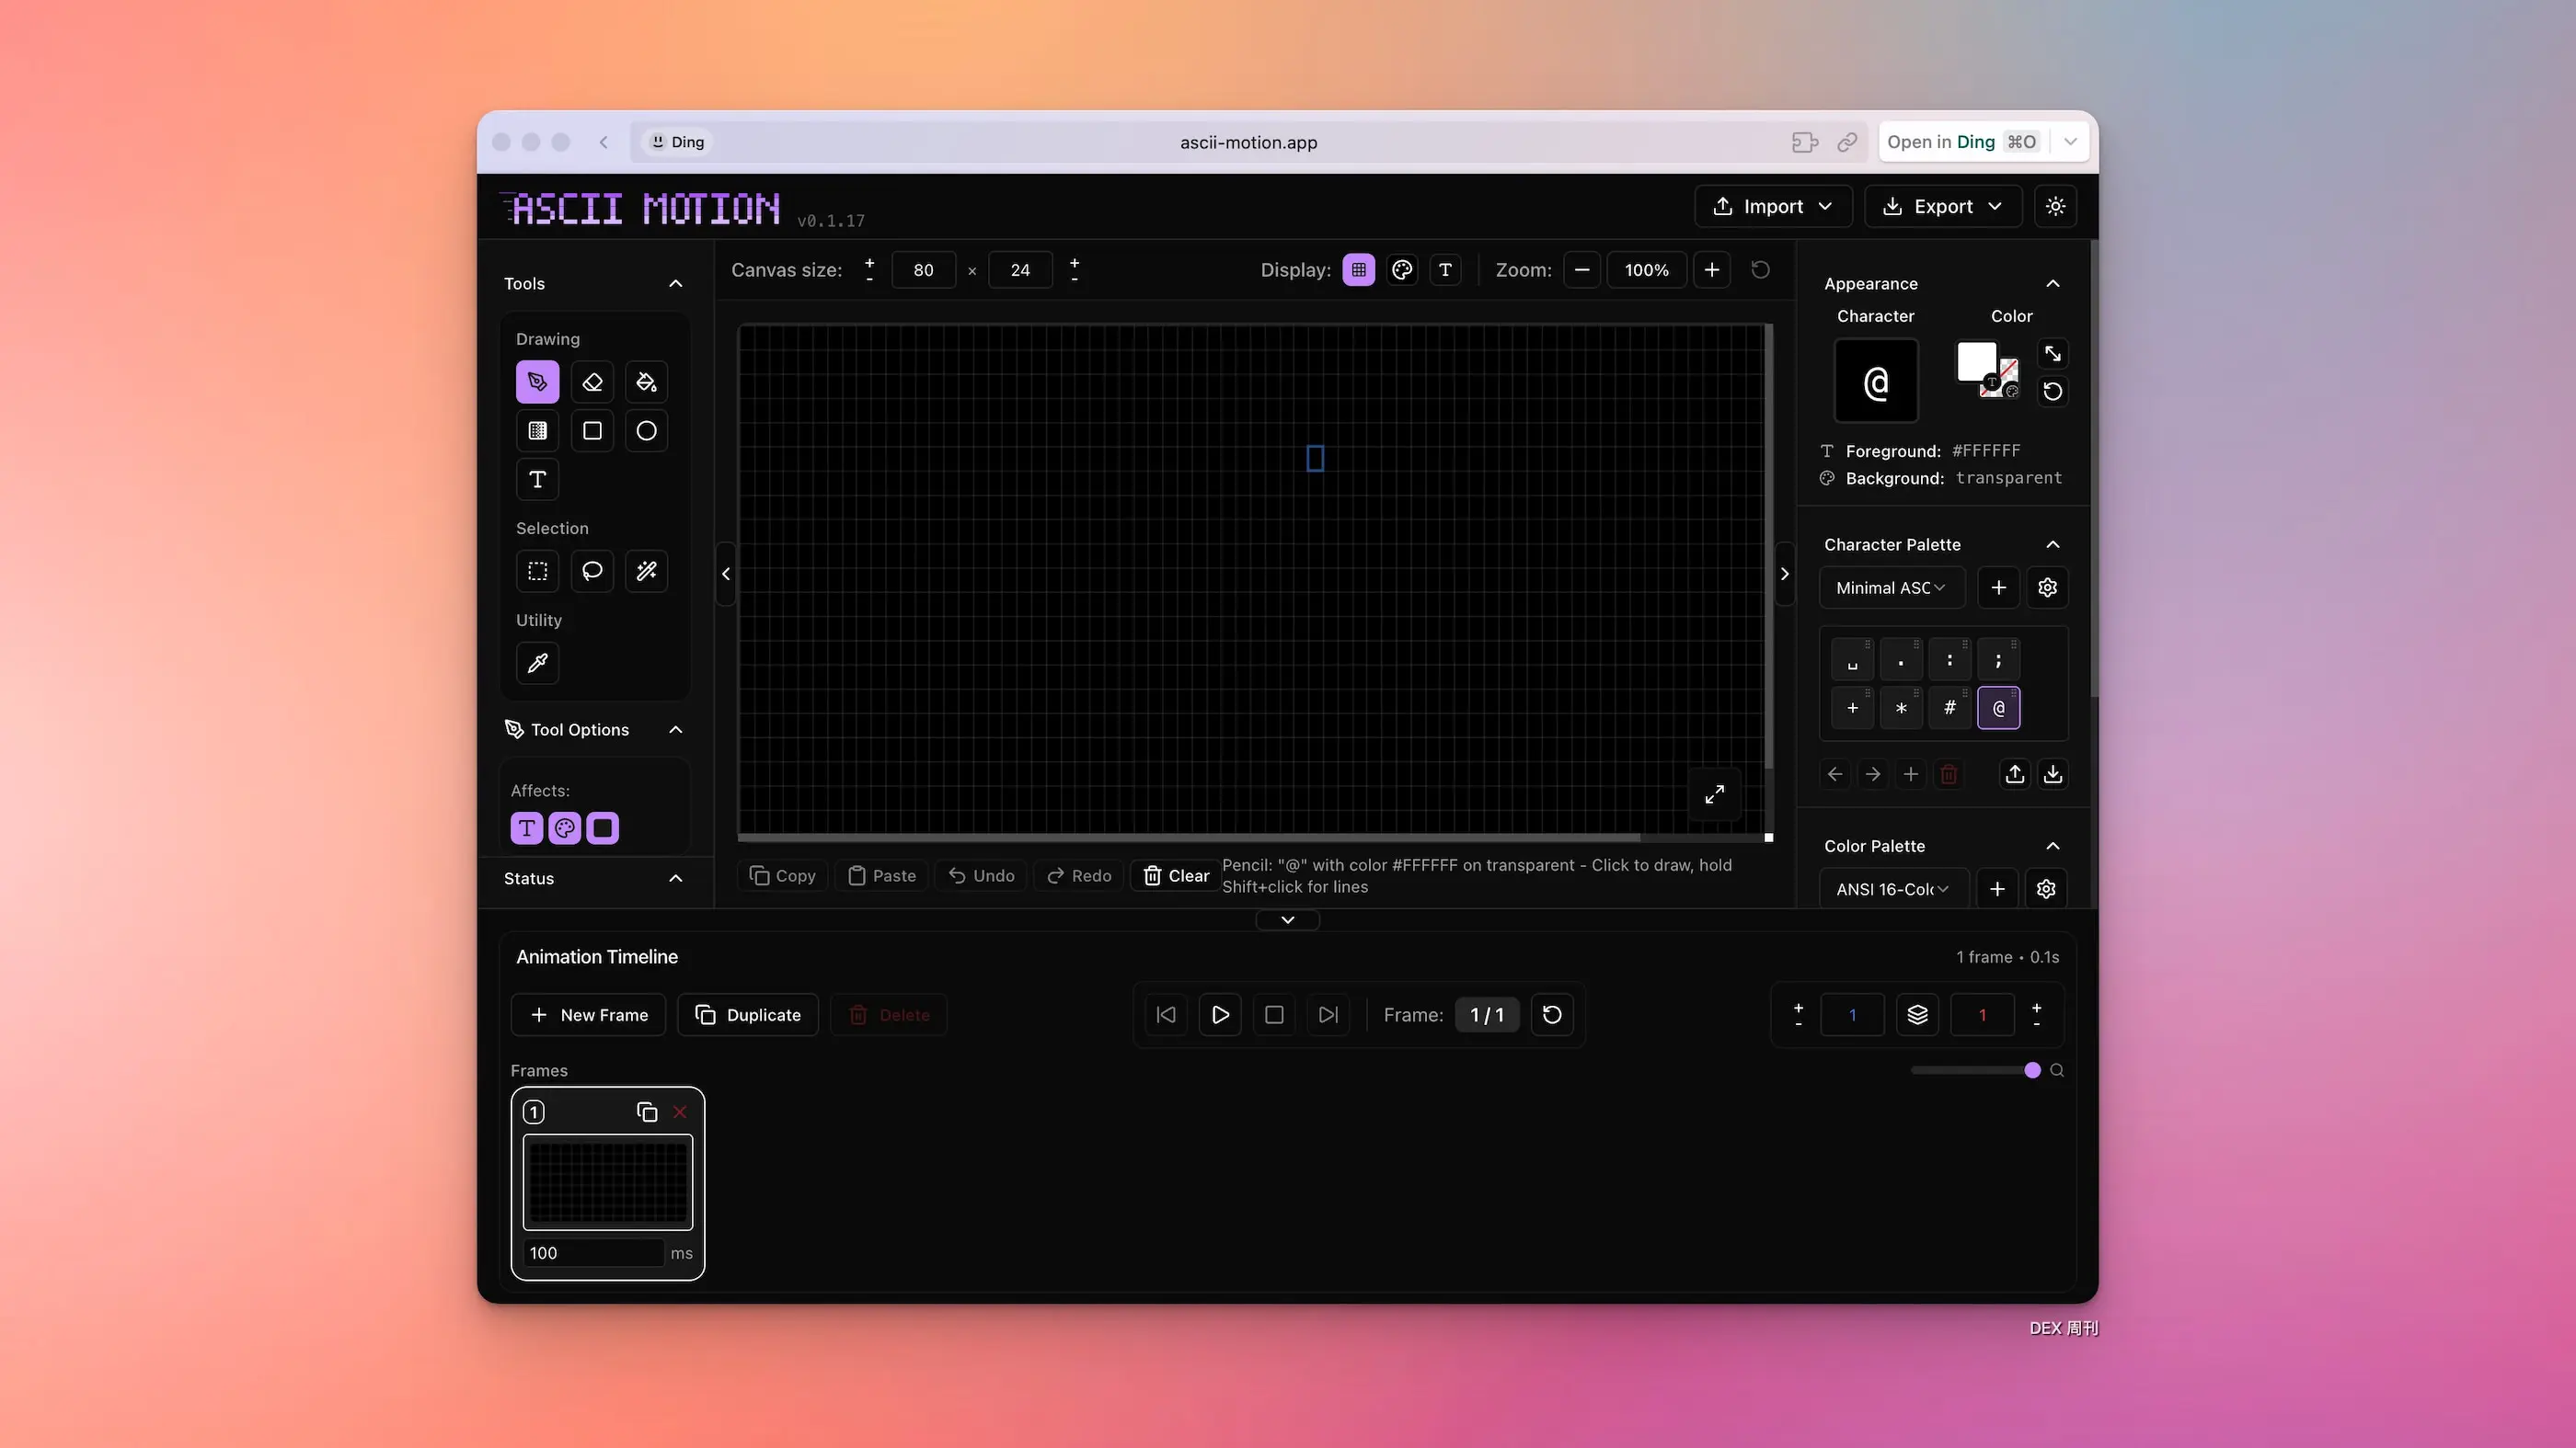Open the Import menu
This screenshot has width=2576, height=1448.
[1772, 206]
